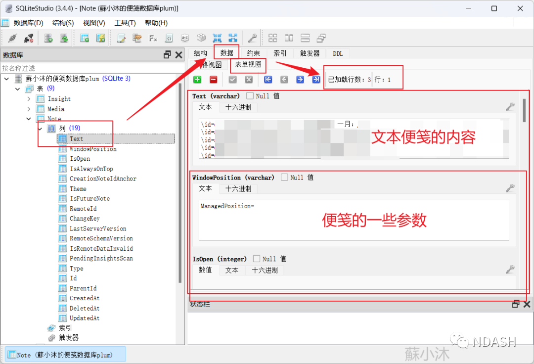This screenshot has width=534, height=364.
Task: Click wrench icon beside IsOpen field
Action: (510, 270)
